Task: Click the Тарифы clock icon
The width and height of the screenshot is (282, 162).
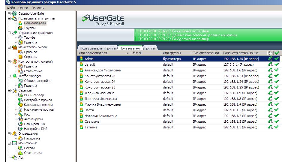Action: pos(20,37)
